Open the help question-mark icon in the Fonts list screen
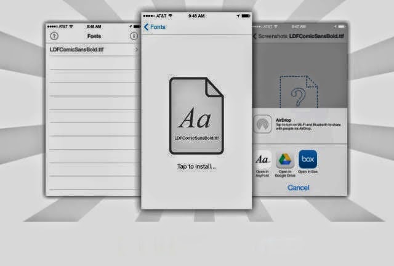Screen dimensions: 394x266 (x=54, y=36)
